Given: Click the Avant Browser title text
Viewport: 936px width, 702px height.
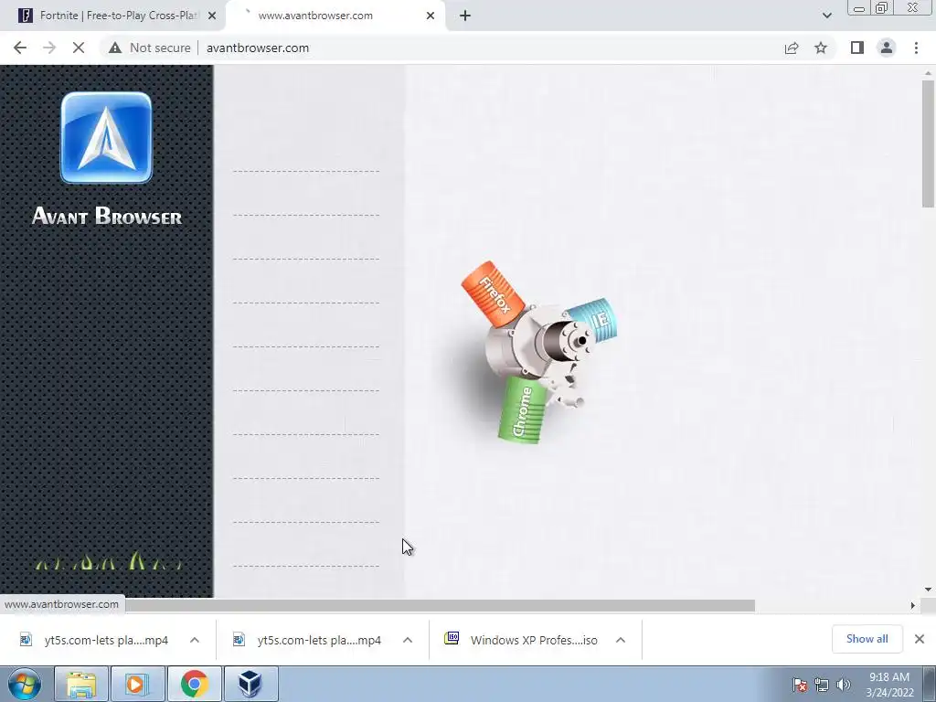Looking at the screenshot, I should (107, 216).
